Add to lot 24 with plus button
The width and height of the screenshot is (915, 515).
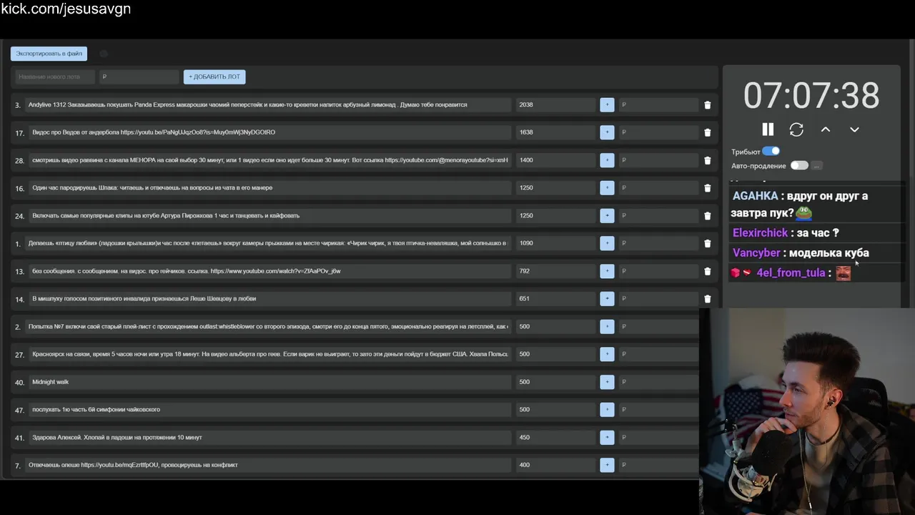coord(607,215)
